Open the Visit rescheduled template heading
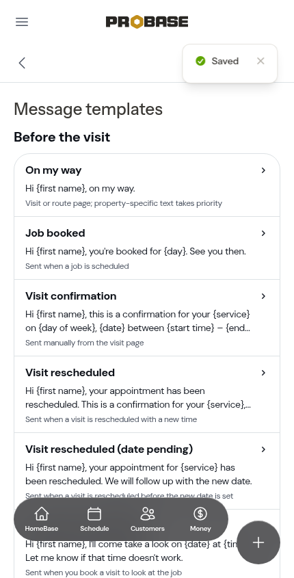The width and height of the screenshot is (294, 578). click(70, 373)
